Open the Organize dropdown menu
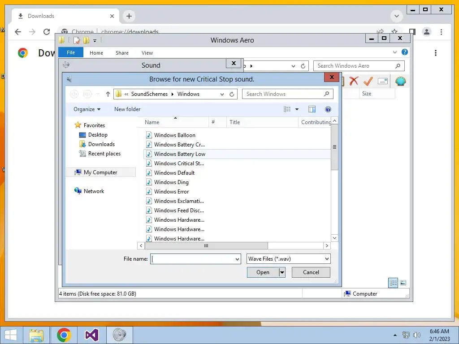 pyautogui.click(x=87, y=109)
